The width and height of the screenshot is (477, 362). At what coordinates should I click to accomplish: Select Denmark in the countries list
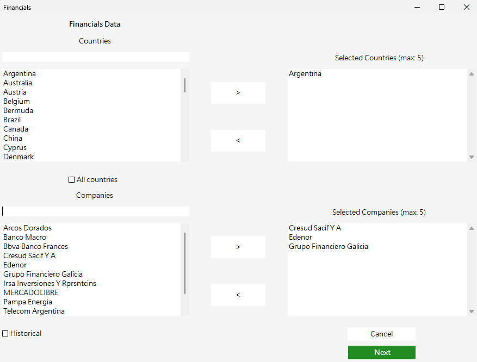(18, 157)
